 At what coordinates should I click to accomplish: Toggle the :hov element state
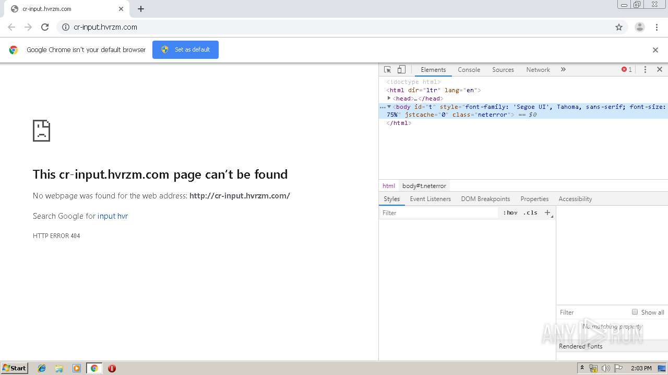(x=510, y=213)
